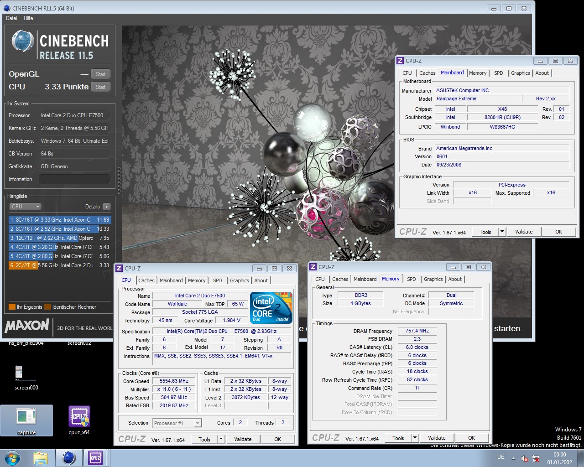The height and width of the screenshot is (467, 584).
Task: Expand Tools dropdown arrow in Memory CPU-Z
Action: (x=415, y=438)
